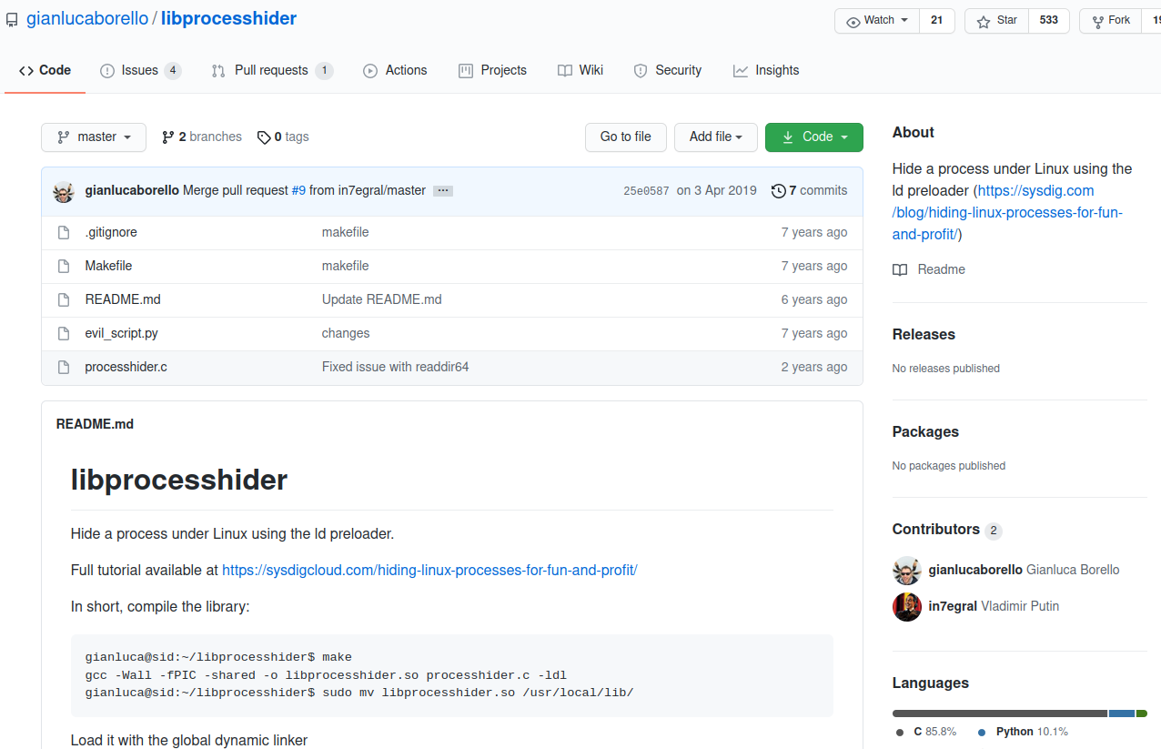The width and height of the screenshot is (1161, 749).
Task: Click the file icon next to evil_script.py
Action: [x=64, y=334]
